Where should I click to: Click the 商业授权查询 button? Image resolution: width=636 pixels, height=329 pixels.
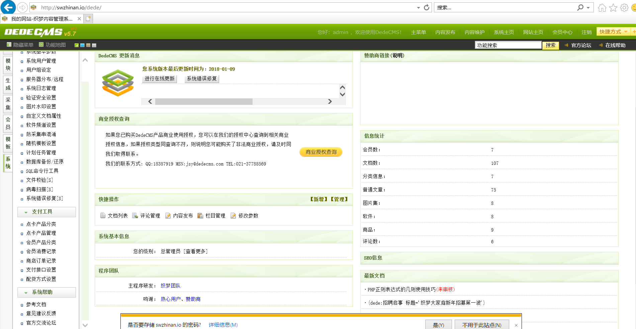pyautogui.click(x=321, y=152)
